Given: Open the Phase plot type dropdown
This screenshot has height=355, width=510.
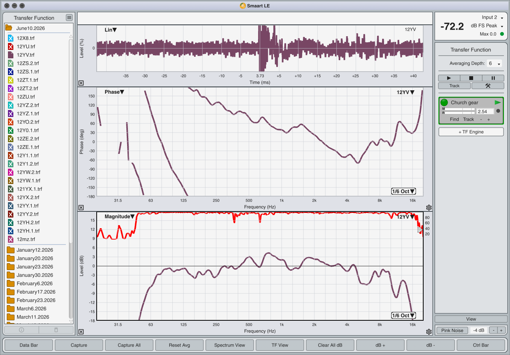Looking at the screenshot, I should (x=114, y=92).
